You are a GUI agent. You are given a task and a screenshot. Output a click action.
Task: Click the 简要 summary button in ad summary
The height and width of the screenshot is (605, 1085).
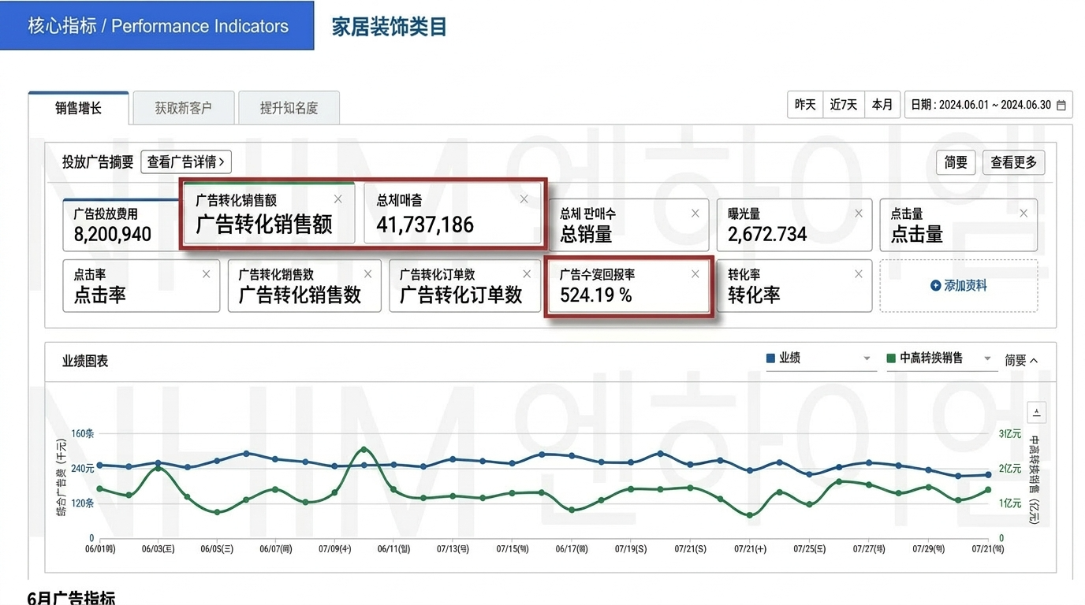[956, 162]
